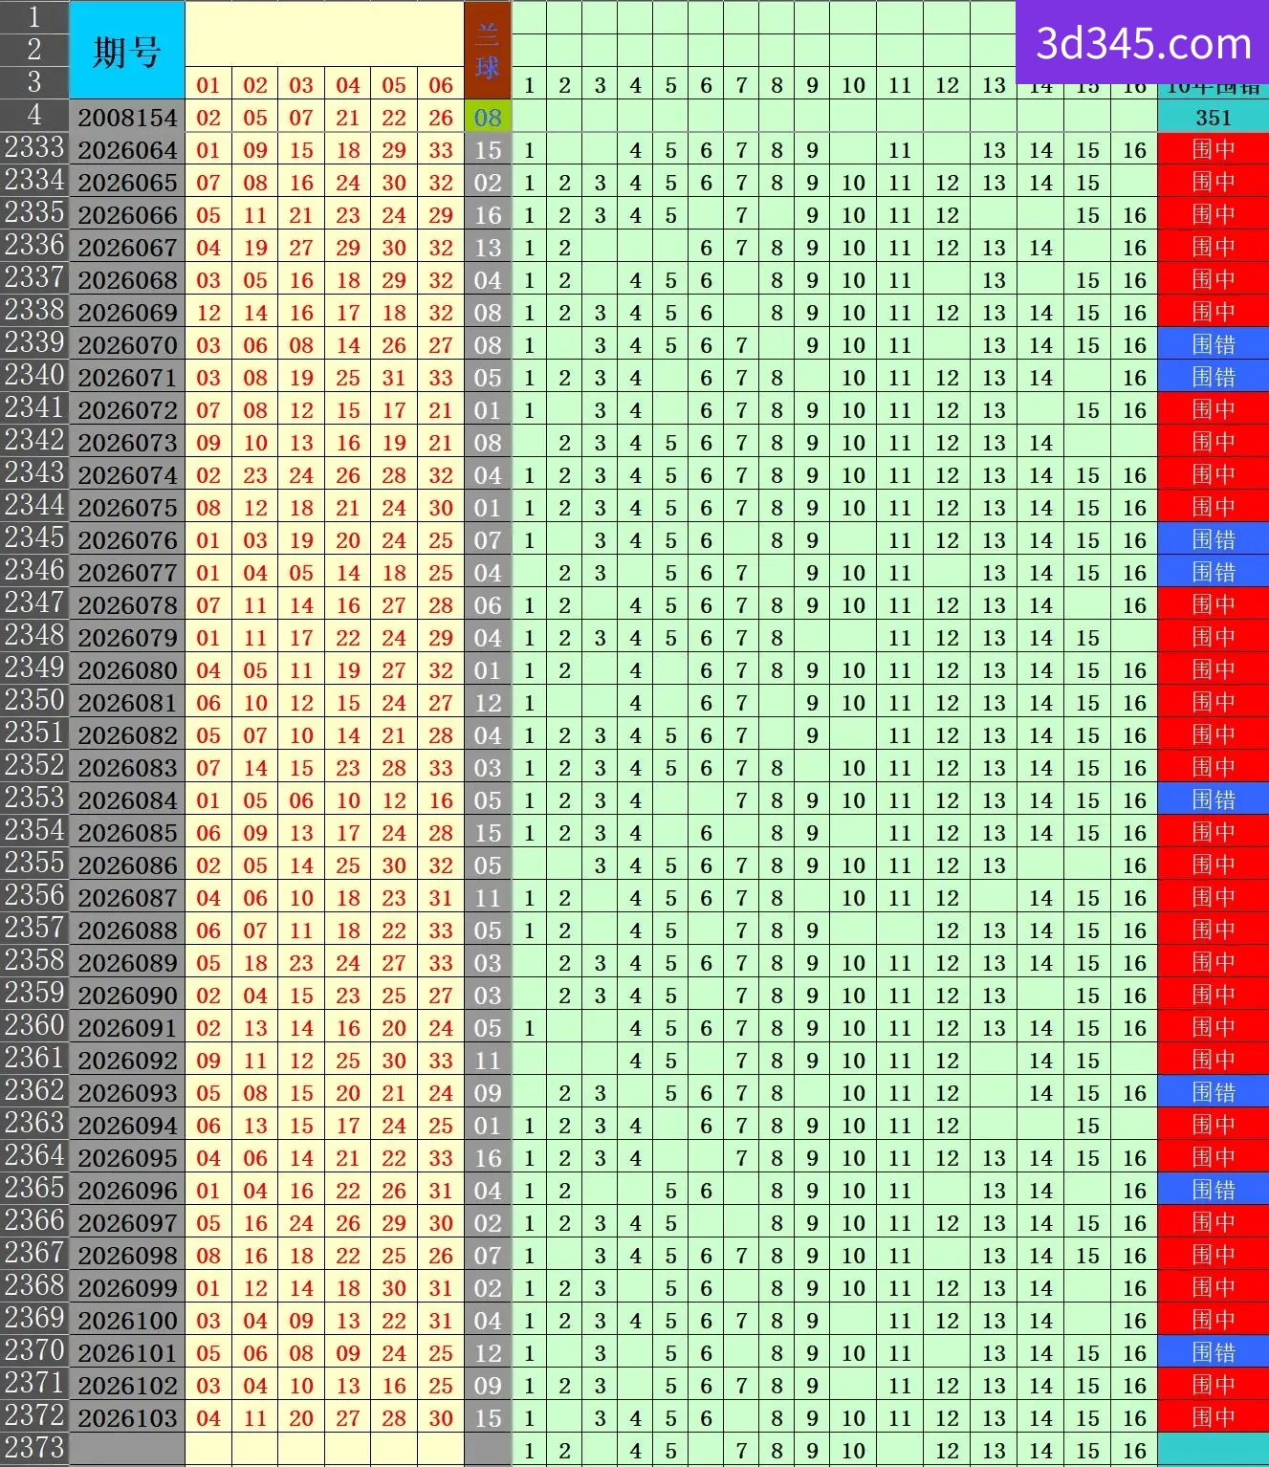This screenshot has height=1467, width=1269.
Task: Click the 围错 cell in row 2026101
Action: [1213, 1353]
